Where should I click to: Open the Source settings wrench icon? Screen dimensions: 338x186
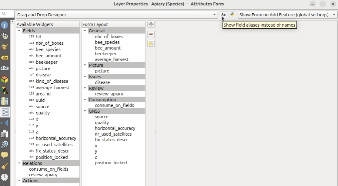coord(5,36)
